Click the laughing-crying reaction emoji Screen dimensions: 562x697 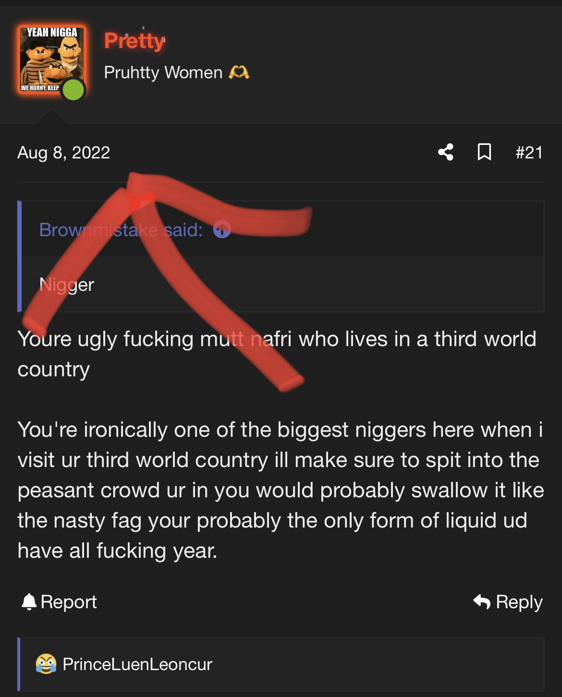click(46, 664)
